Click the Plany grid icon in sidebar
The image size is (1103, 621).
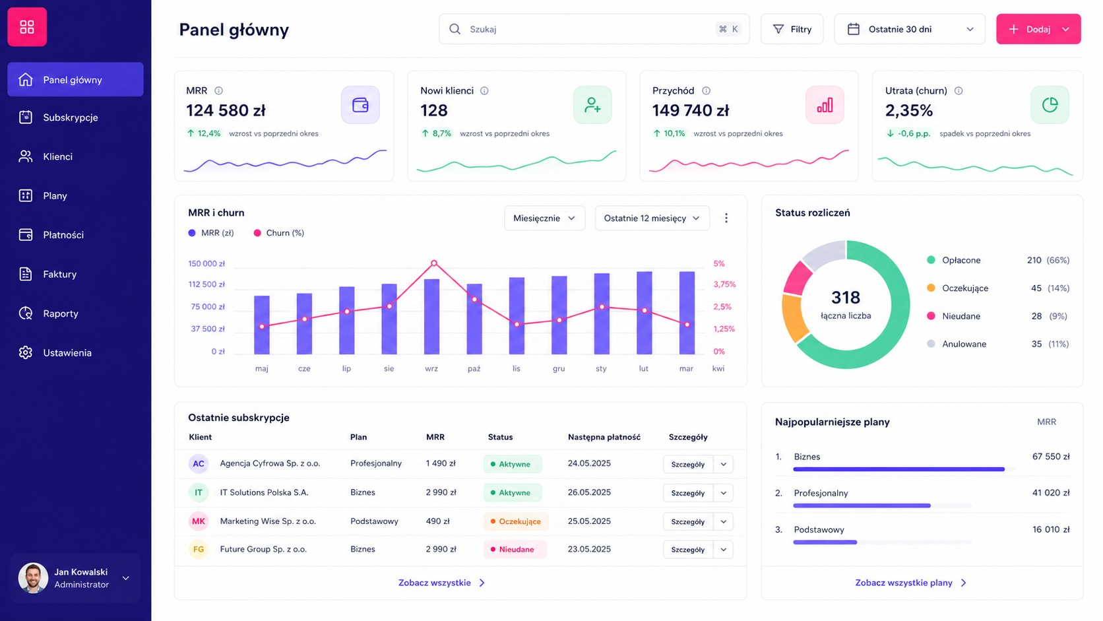[26, 195]
